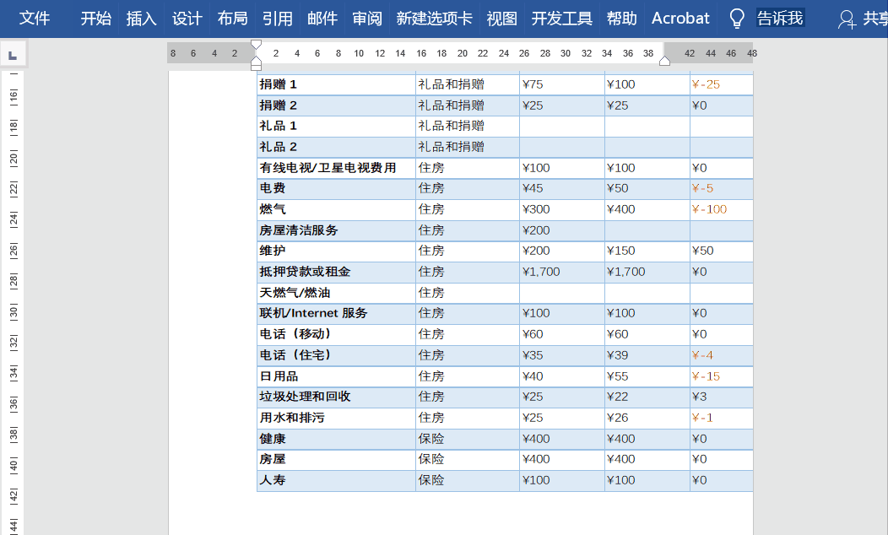Click the 住房 category in 天燃气/燃油 row

pyautogui.click(x=431, y=293)
